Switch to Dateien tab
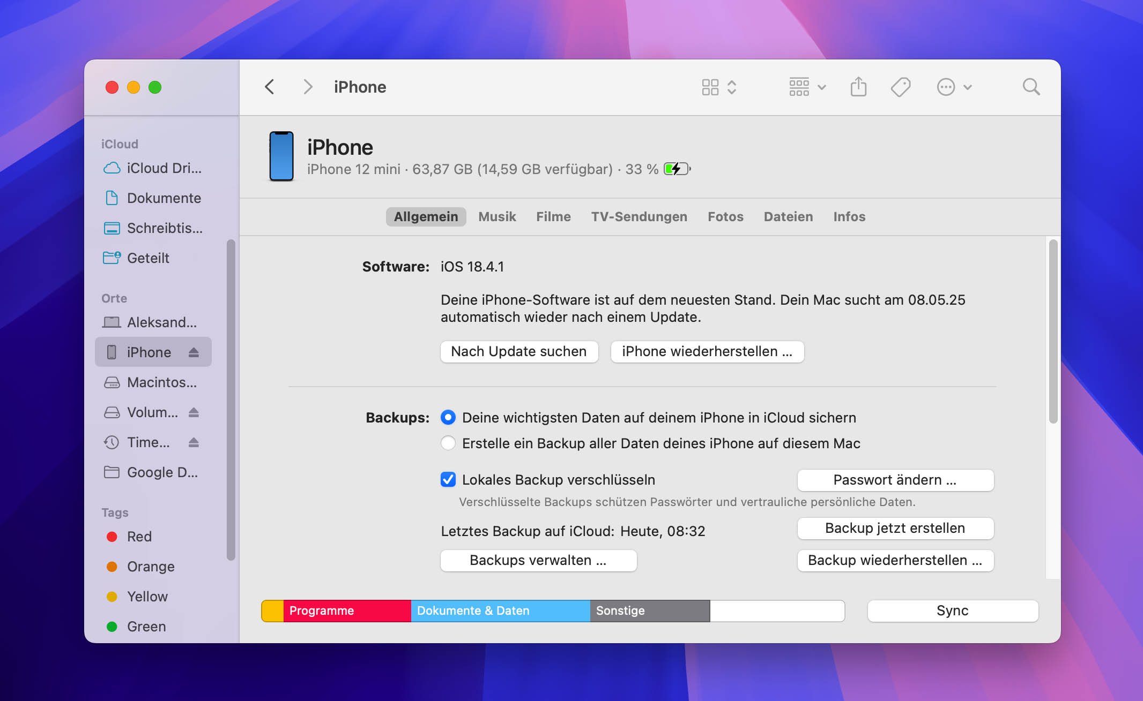This screenshot has width=1143, height=701. tap(788, 216)
